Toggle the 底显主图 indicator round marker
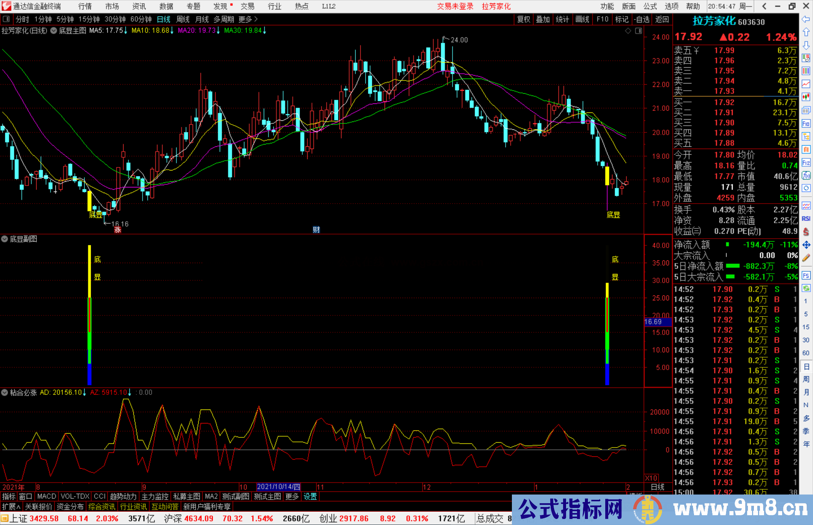This screenshot has width=813, height=525. (x=54, y=30)
